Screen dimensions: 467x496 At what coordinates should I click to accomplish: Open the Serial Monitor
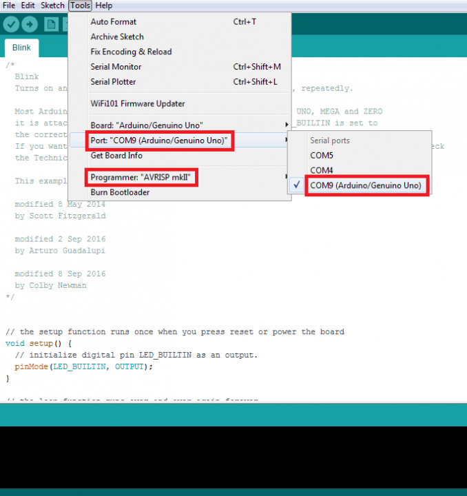[180, 67]
